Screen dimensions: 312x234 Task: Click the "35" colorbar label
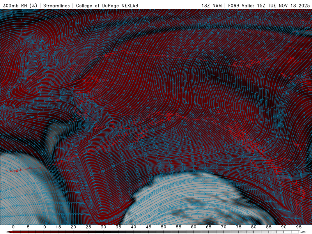(119, 227)
